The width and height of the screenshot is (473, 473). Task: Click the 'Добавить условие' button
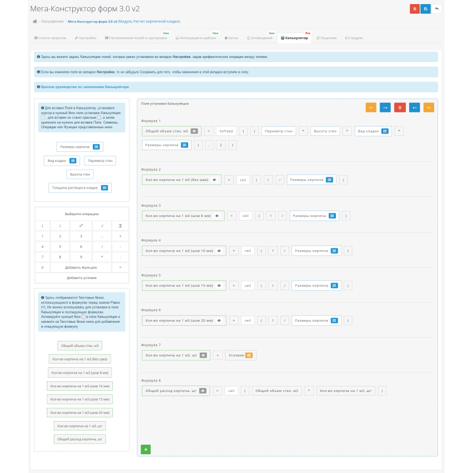82,278
